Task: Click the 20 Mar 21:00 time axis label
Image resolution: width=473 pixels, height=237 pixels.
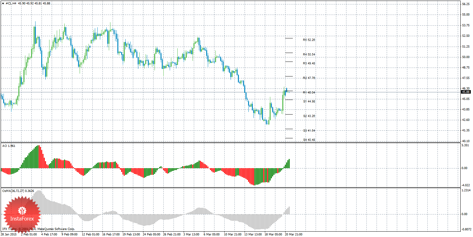Action: 293,234
